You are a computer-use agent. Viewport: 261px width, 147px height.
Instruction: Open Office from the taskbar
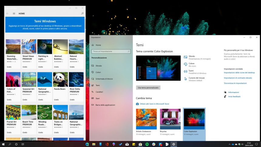click(107, 144)
